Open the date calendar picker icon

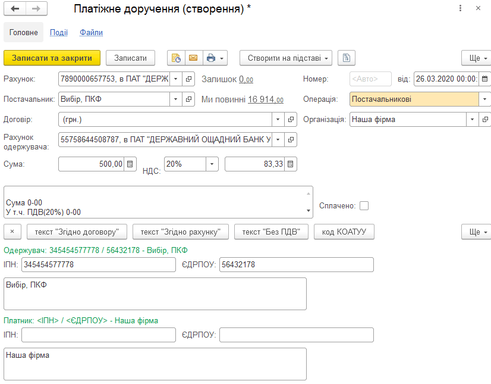tap(484, 79)
